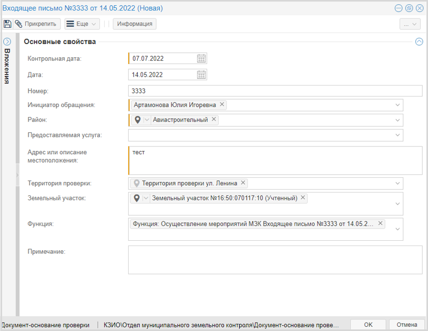The height and width of the screenshot is (331, 428).
Task: Remove the Авиастроительный tag
Action: (213, 119)
